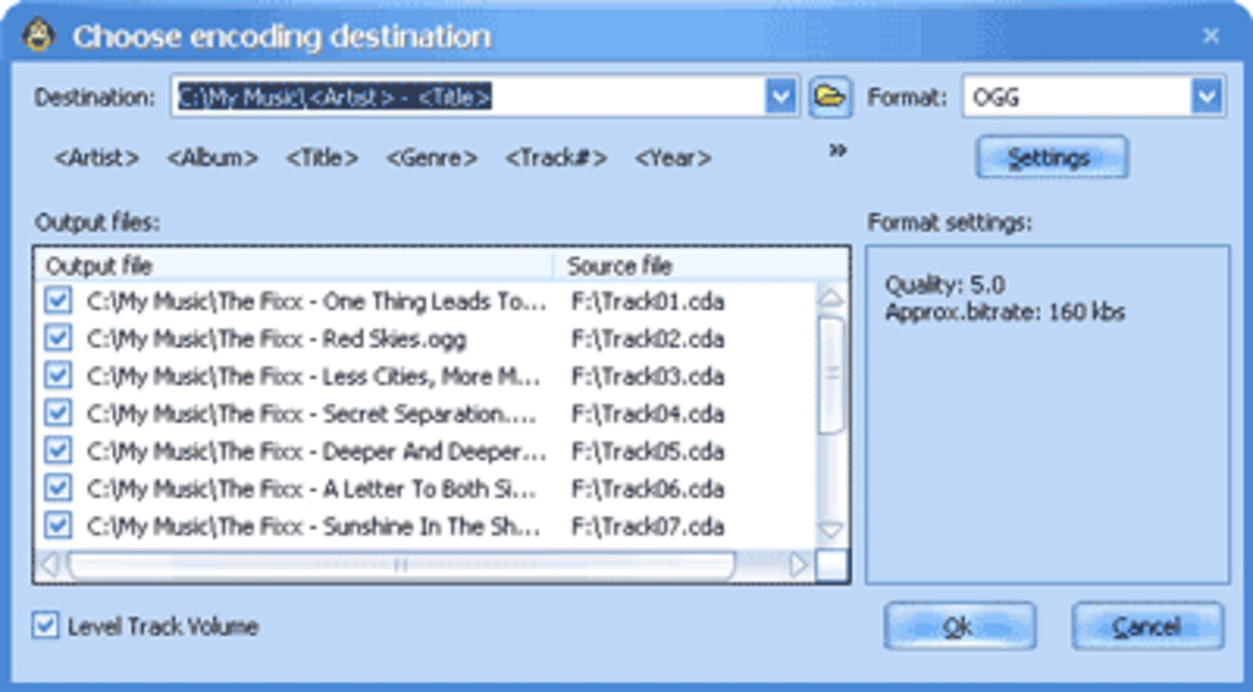Toggle checkbox for Track01.cda One Thing Leads To

coord(58,301)
